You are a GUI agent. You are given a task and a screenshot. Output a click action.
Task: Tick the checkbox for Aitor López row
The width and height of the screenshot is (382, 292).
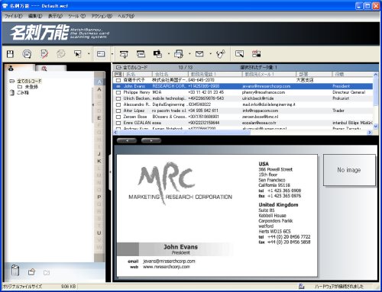118,111
